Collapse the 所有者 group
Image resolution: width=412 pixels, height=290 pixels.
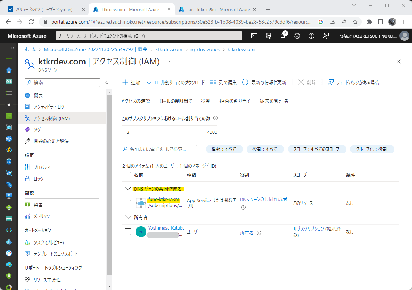[128, 217]
